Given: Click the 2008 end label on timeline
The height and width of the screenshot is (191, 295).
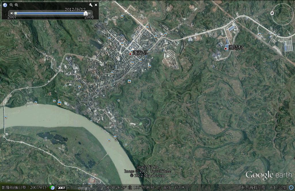Looking at the screenshot, I should 89,17.
